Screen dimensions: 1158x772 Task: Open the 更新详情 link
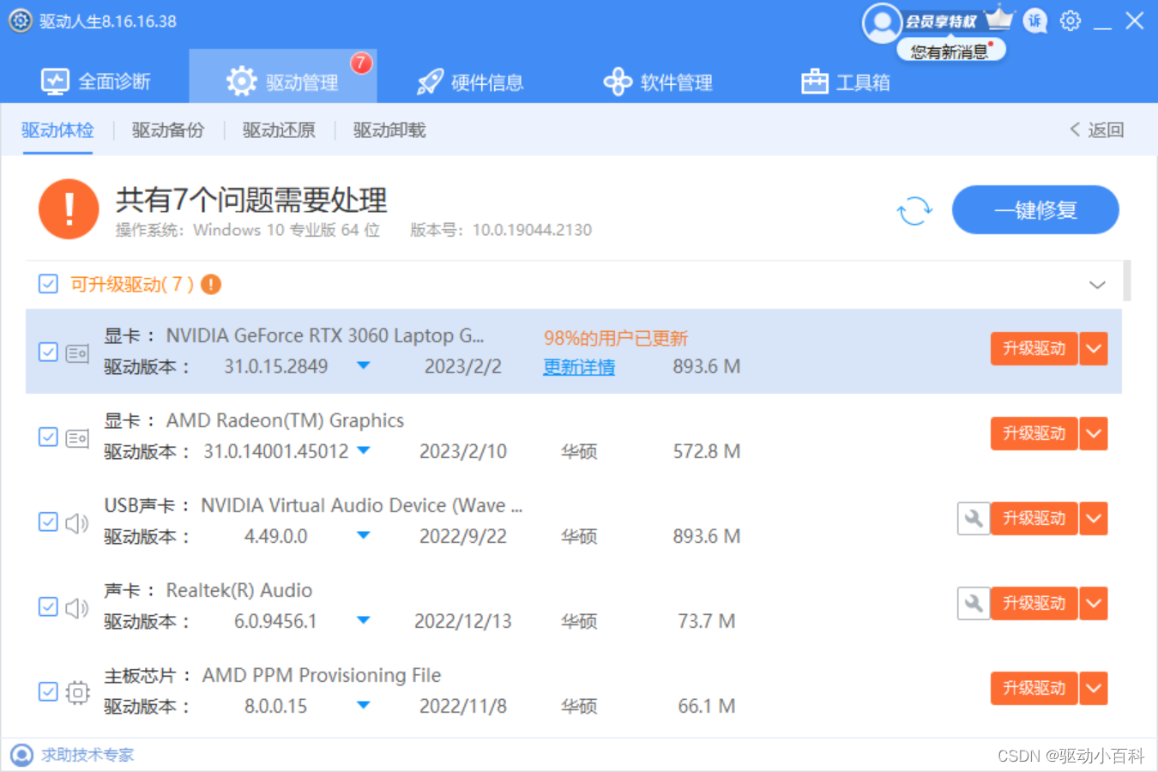[x=579, y=367]
